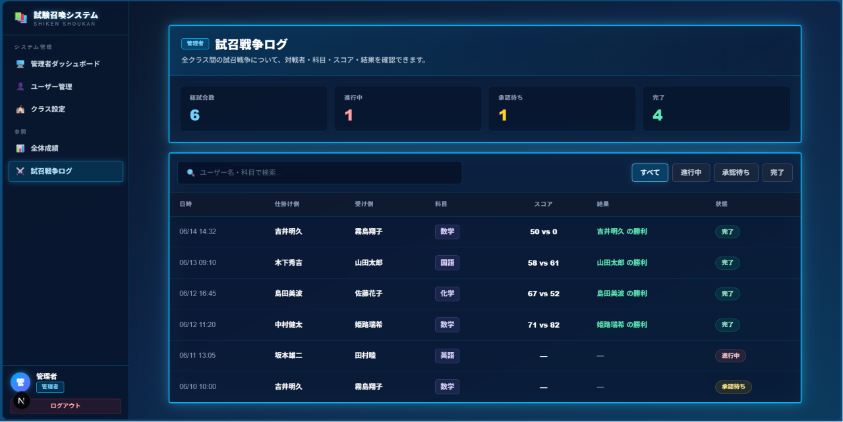Click 島田美波 in the challenger column
Viewport: 843px width, 422px height.
[289, 293]
